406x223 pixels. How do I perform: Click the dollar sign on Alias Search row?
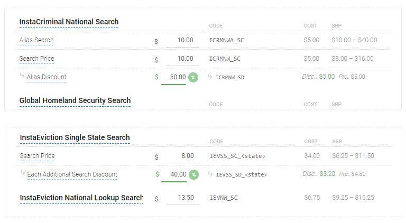pyautogui.click(x=156, y=41)
